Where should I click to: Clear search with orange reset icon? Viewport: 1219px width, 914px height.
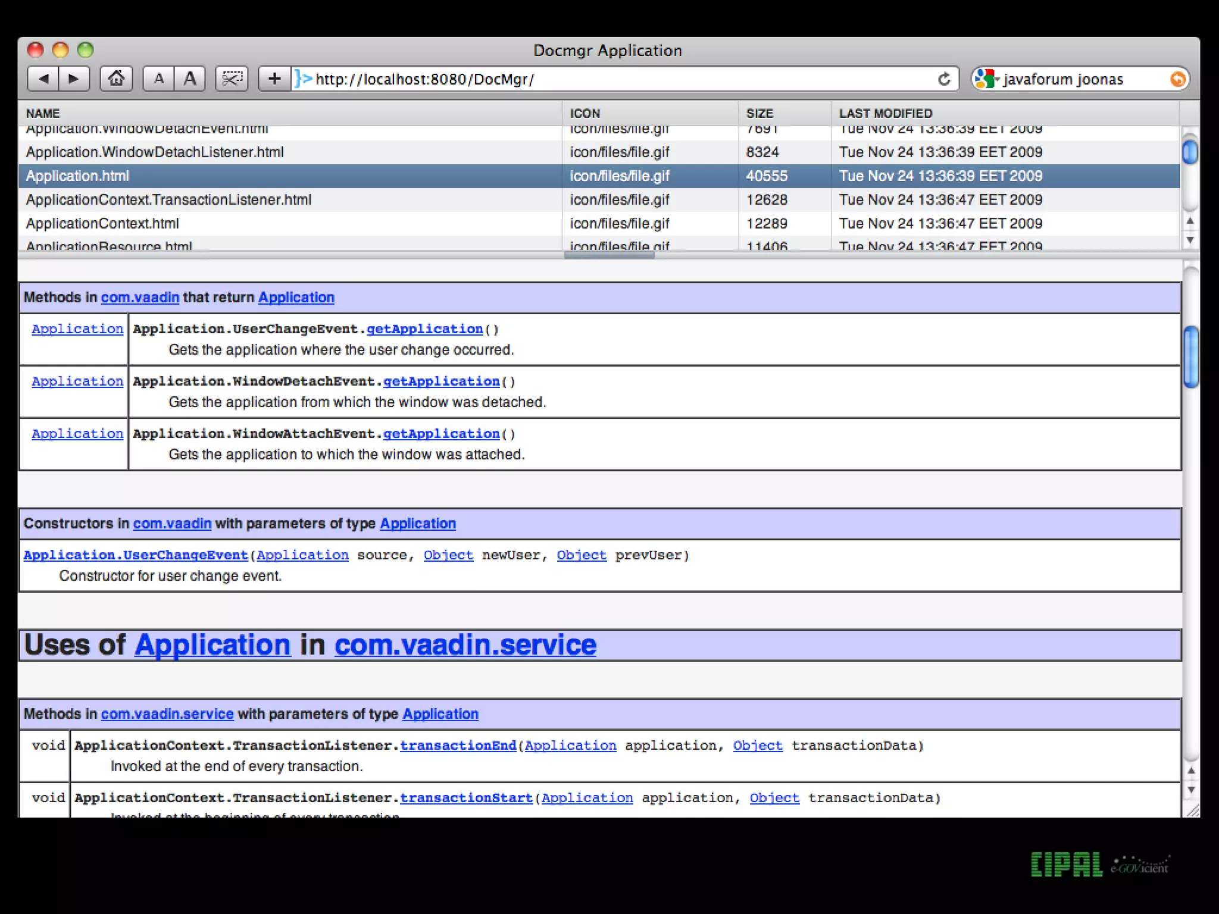coord(1177,79)
